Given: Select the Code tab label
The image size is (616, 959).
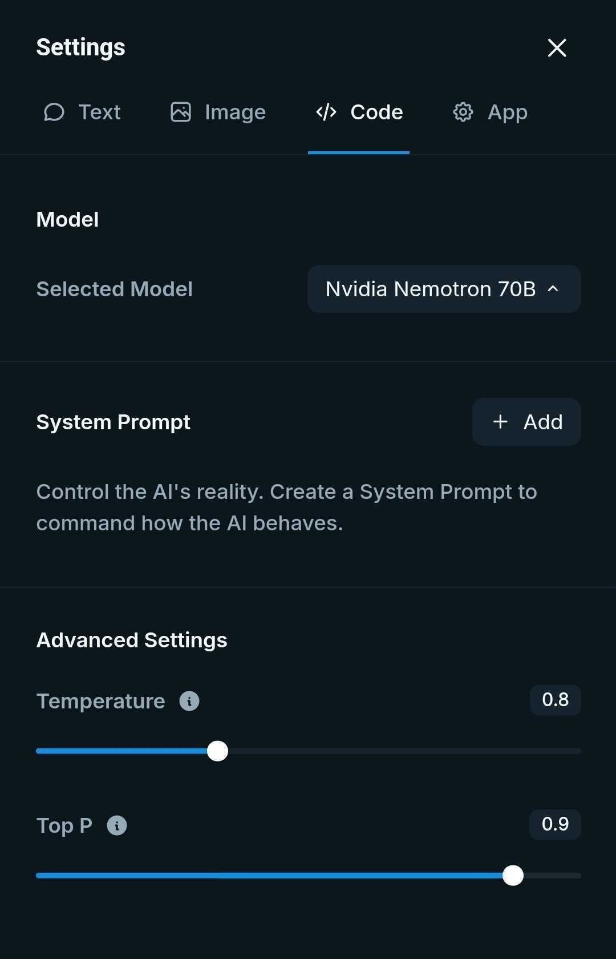Looking at the screenshot, I should 376,112.
